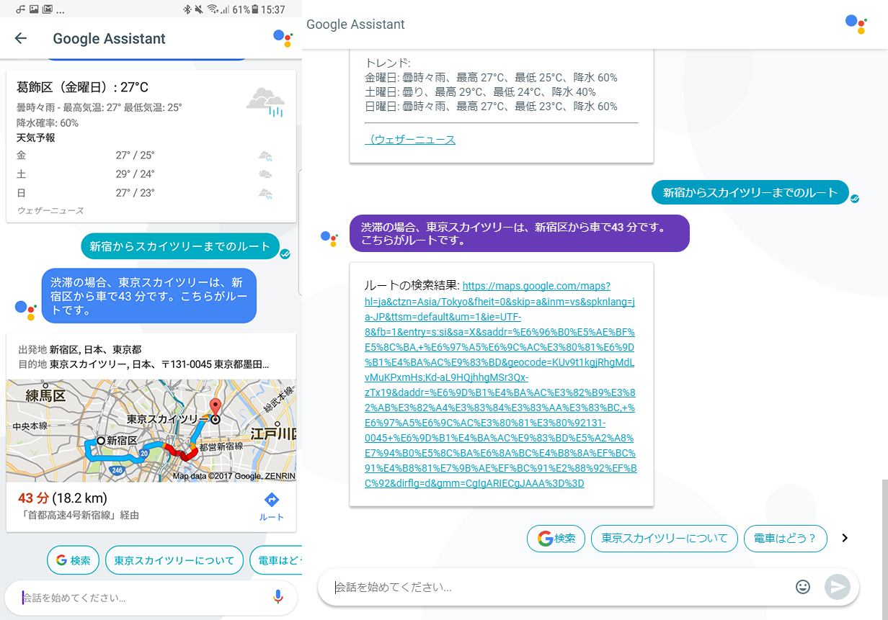Open the emoji picker in desktop input

click(803, 587)
